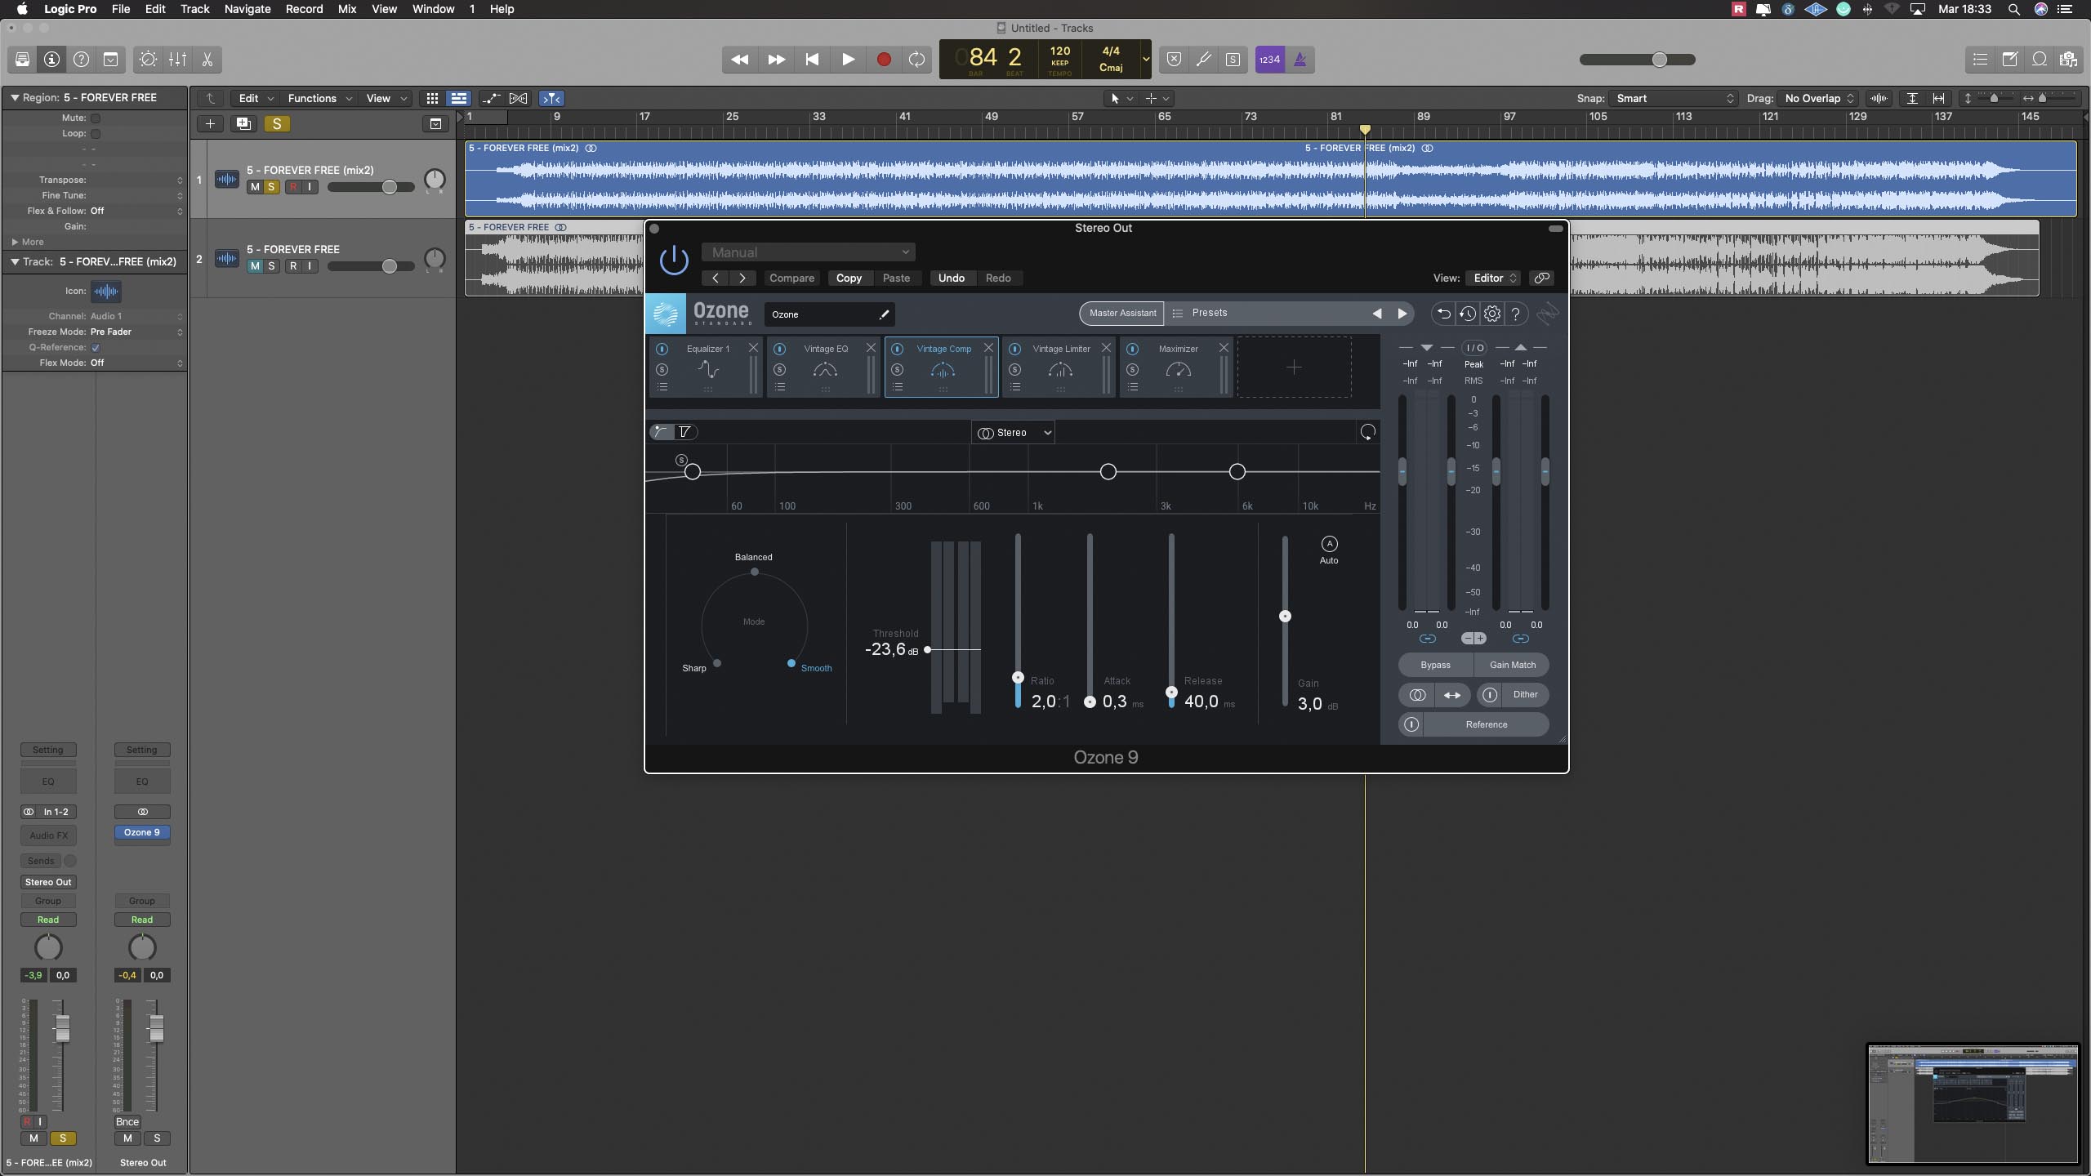
Task: Open the Mixer from control bar
Action: (x=177, y=60)
